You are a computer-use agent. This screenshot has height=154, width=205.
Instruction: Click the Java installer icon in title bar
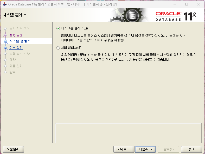coord(5,4)
